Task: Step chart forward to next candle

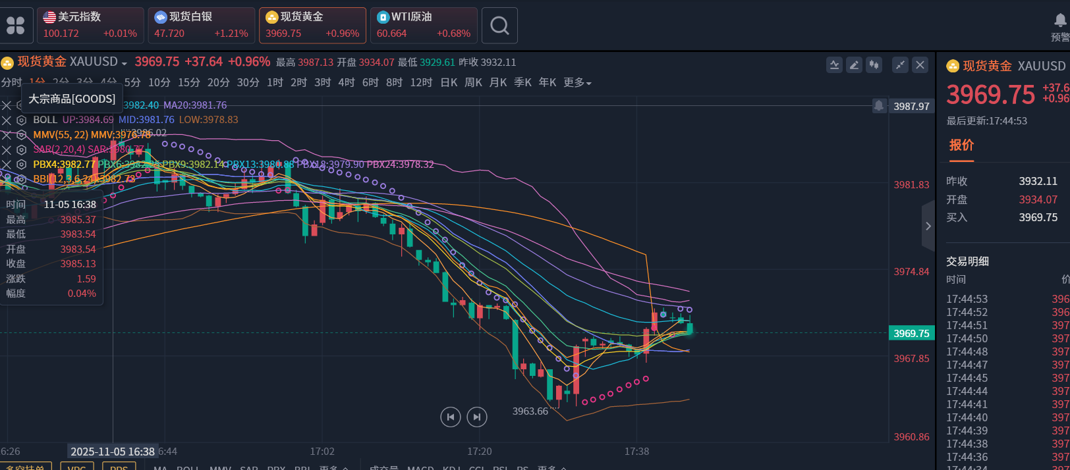Action: 476,417
